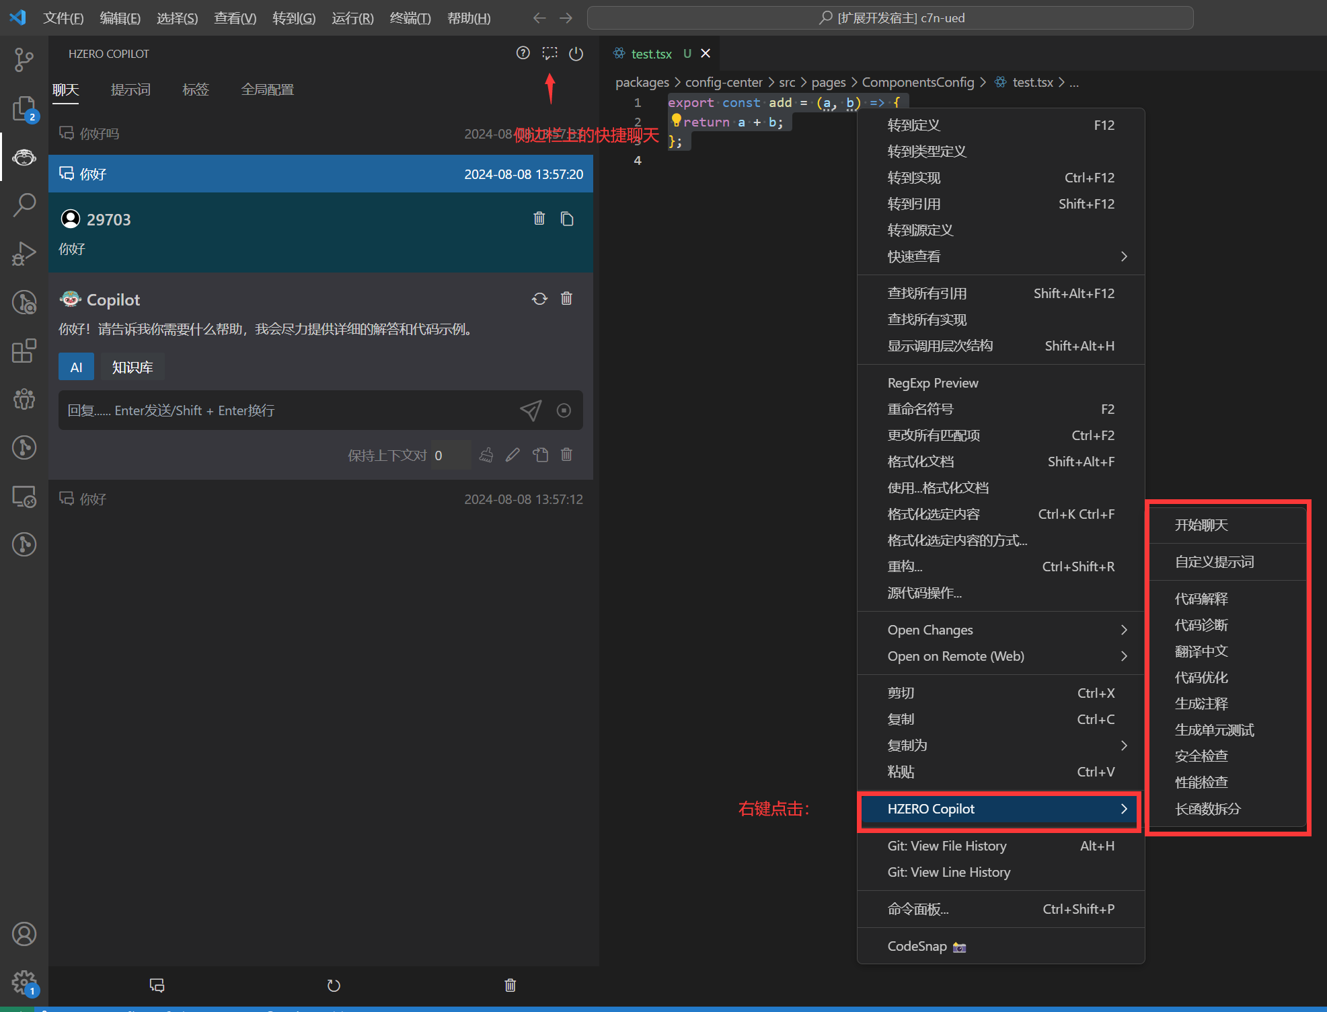
Task: Click the stop generation circle icon
Action: coord(564,410)
